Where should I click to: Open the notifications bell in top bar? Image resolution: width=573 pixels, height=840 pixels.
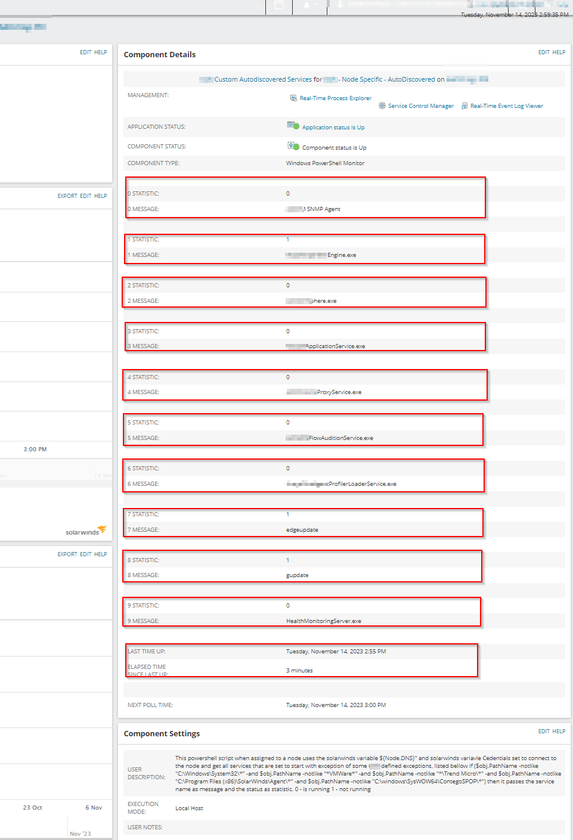pyautogui.click(x=306, y=5)
